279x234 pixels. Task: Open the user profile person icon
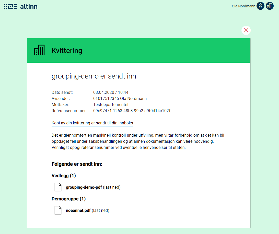(260, 6)
